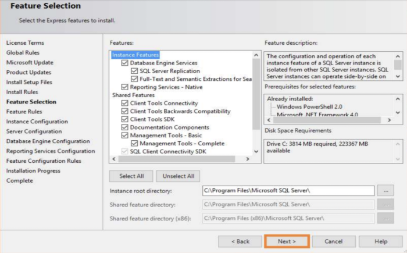The image size is (407, 253).
Task: Click the Unselect All button
Action: [178, 176]
